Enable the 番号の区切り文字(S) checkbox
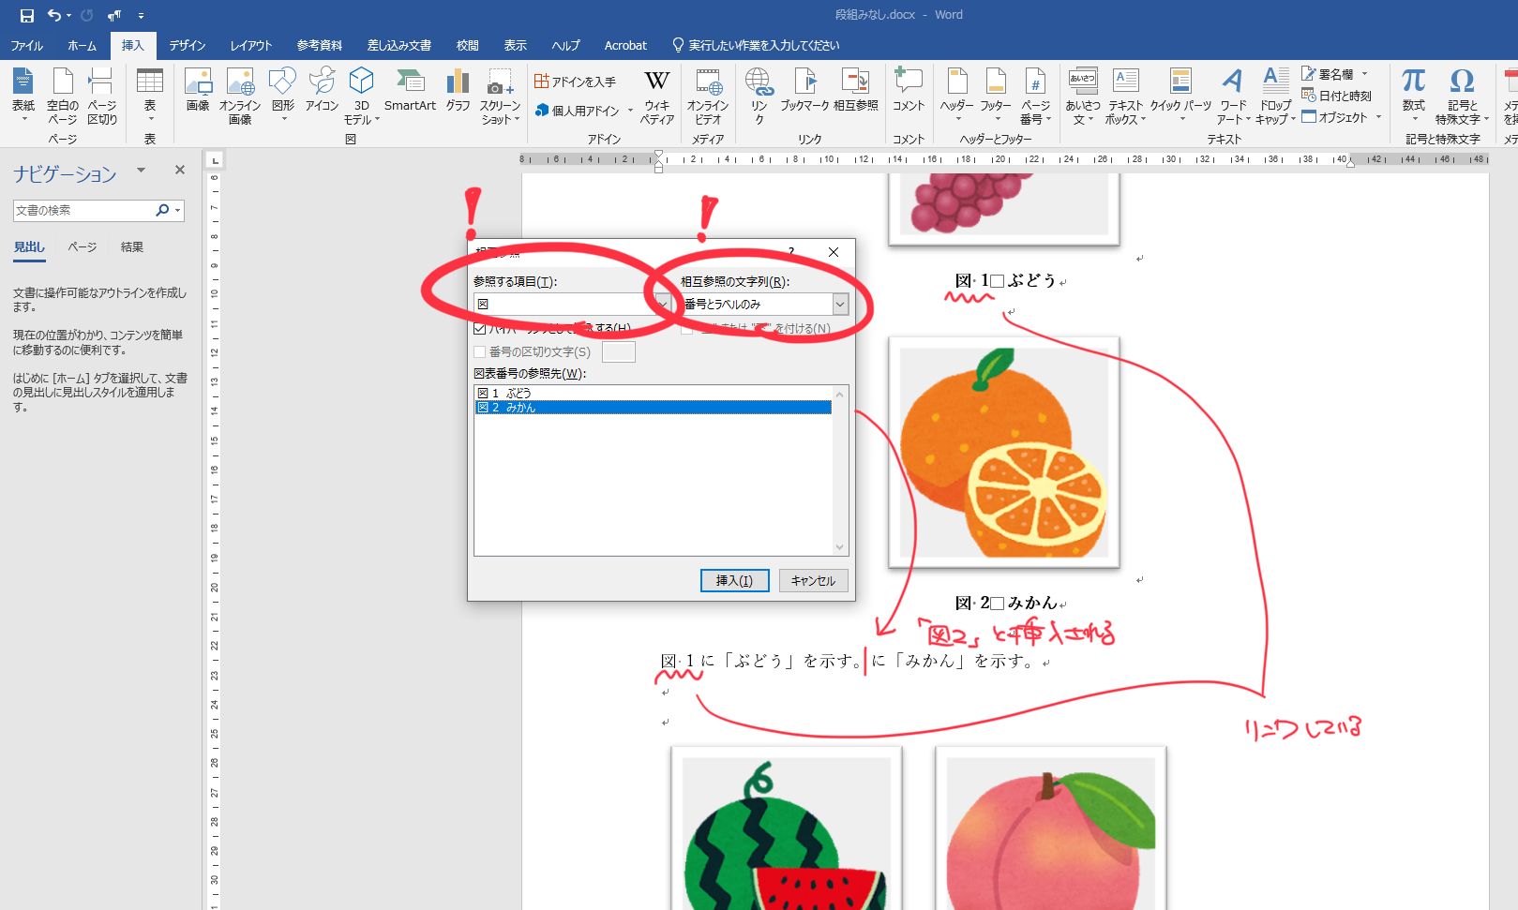1518x910 pixels. [481, 351]
